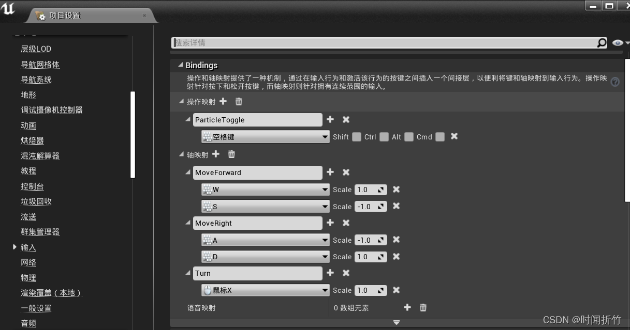Collapse the 轴映射 list

tap(182, 154)
